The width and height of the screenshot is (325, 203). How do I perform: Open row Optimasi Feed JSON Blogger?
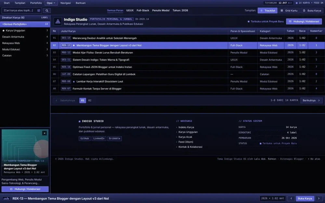tap(188, 67)
